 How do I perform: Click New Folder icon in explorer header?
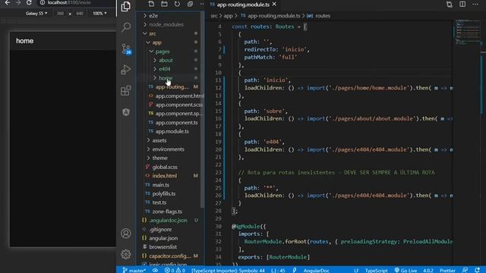pyautogui.click(x=164, y=4)
